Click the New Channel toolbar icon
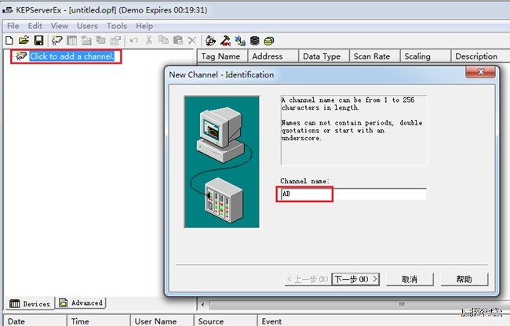Viewport: 510px width, 326px height. tap(58, 40)
